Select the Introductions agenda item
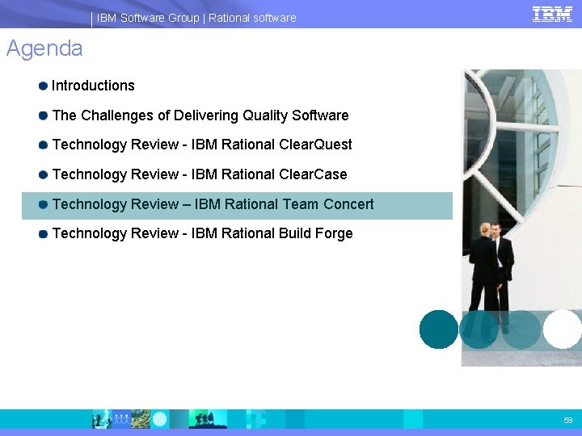The height and width of the screenshot is (436, 582). (x=93, y=86)
